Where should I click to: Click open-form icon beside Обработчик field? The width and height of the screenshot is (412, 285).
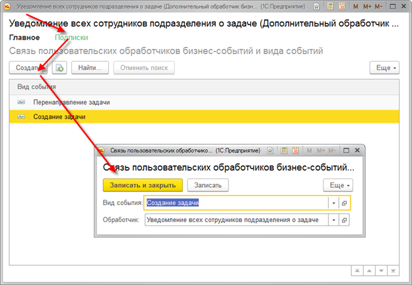[345, 220]
